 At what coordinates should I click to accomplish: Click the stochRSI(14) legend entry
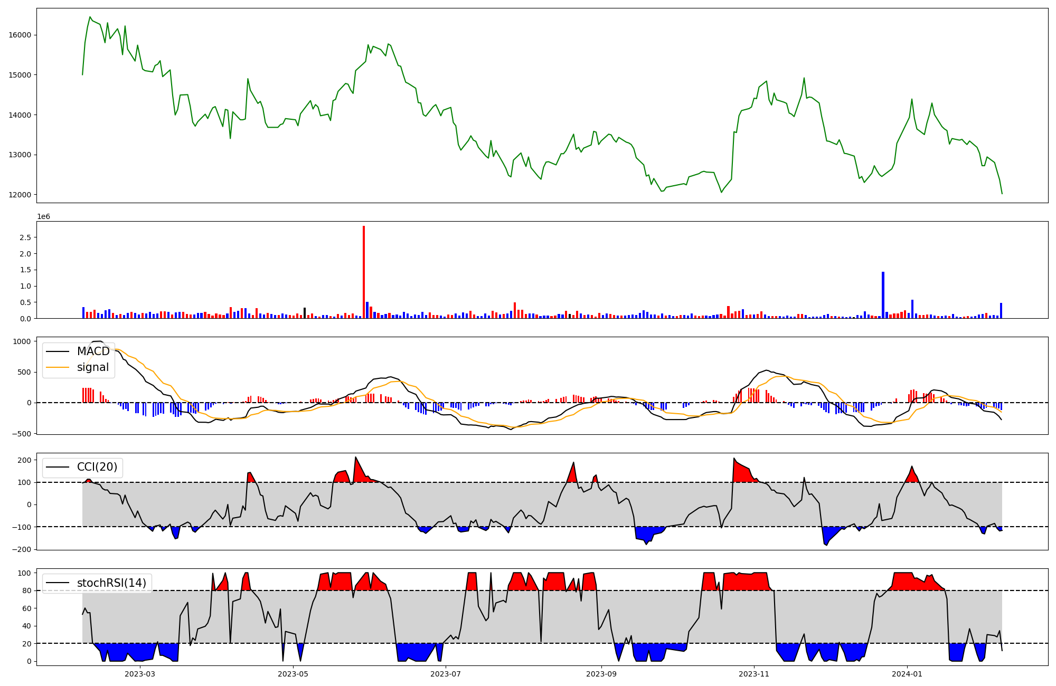click(111, 583)
